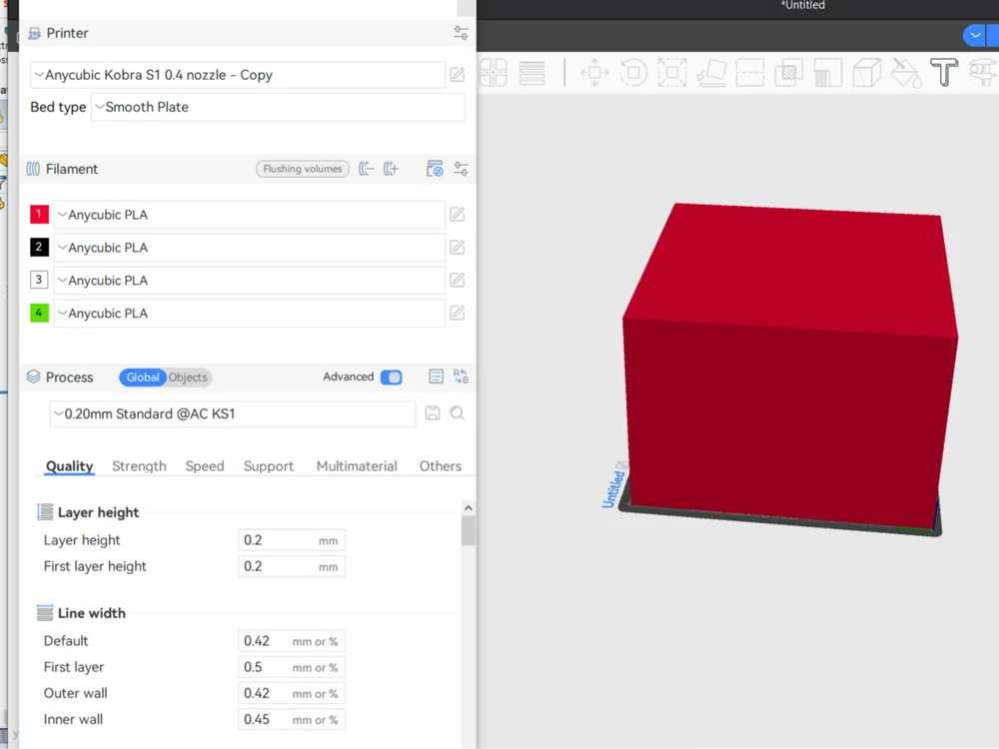999x749 pixels.
Task: Save the 0.20mm Standard process preset
Action: tap(433, 413)
